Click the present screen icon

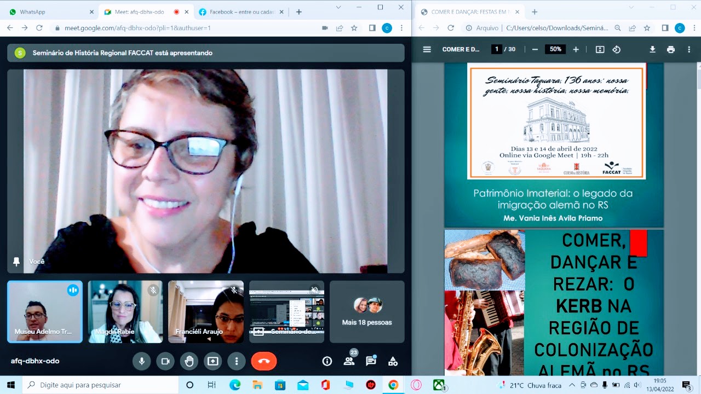[x=212, y=361]
